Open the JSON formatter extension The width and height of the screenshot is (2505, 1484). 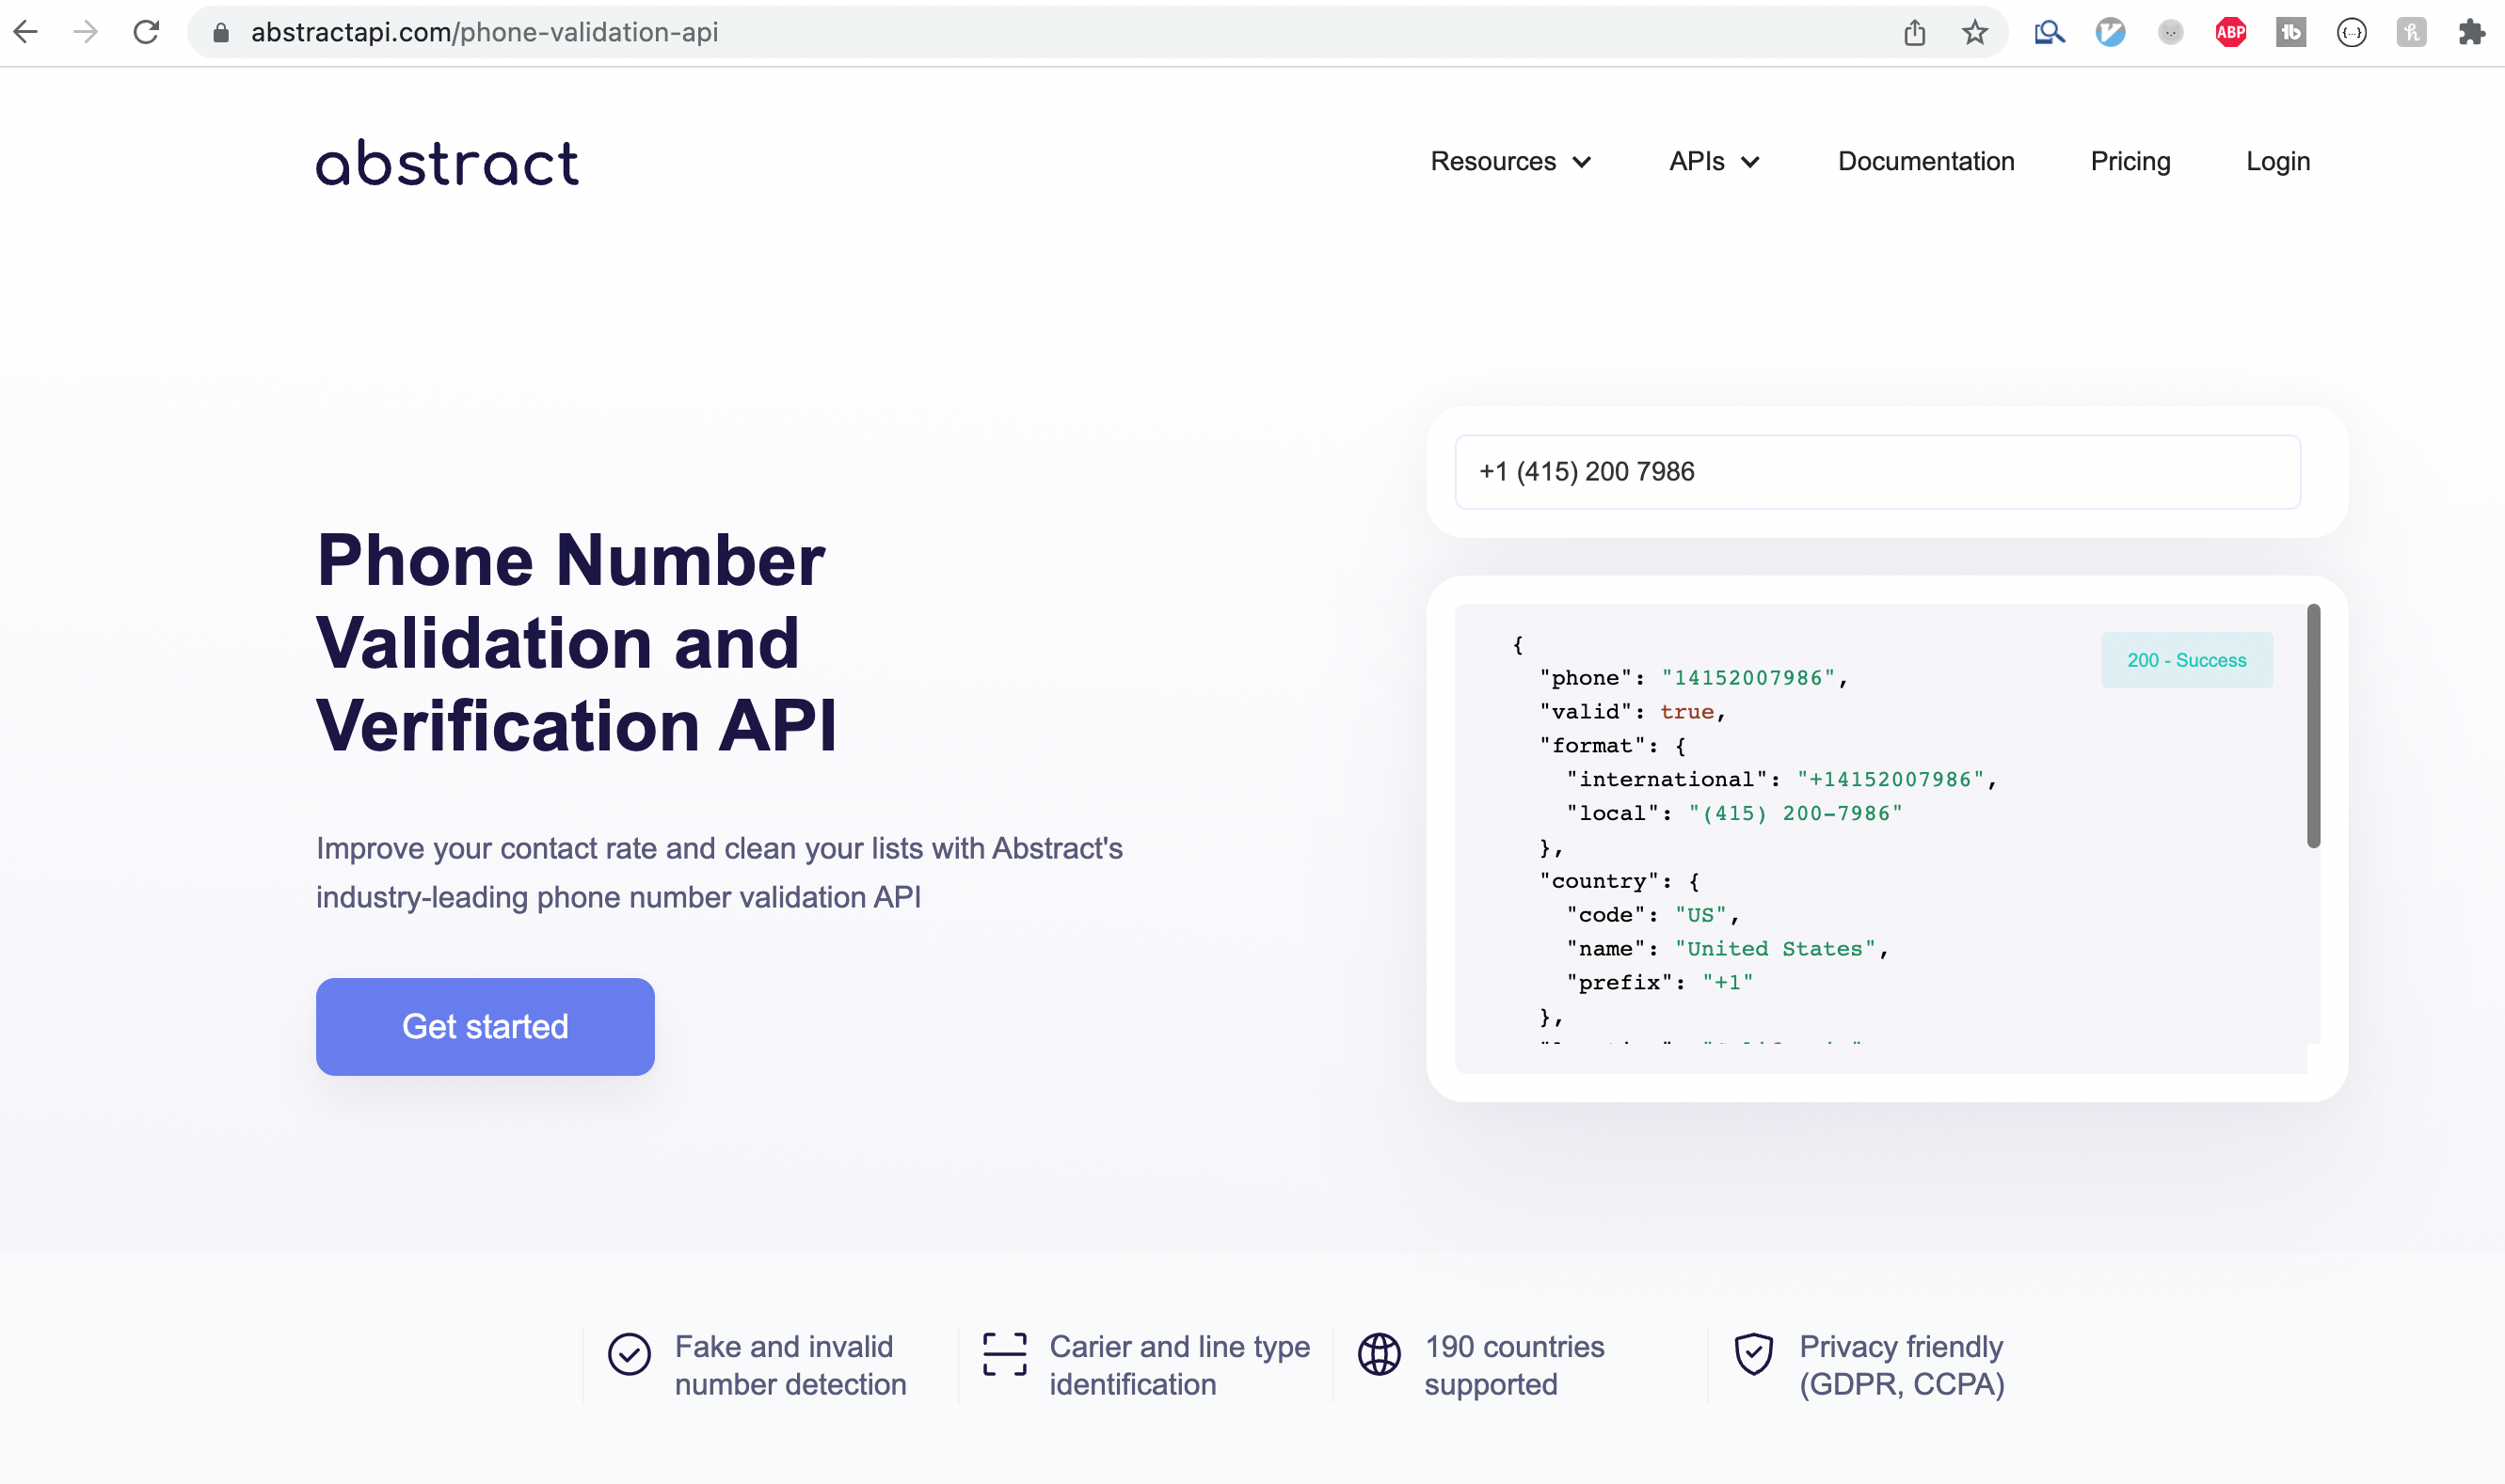pos(2352,31)
